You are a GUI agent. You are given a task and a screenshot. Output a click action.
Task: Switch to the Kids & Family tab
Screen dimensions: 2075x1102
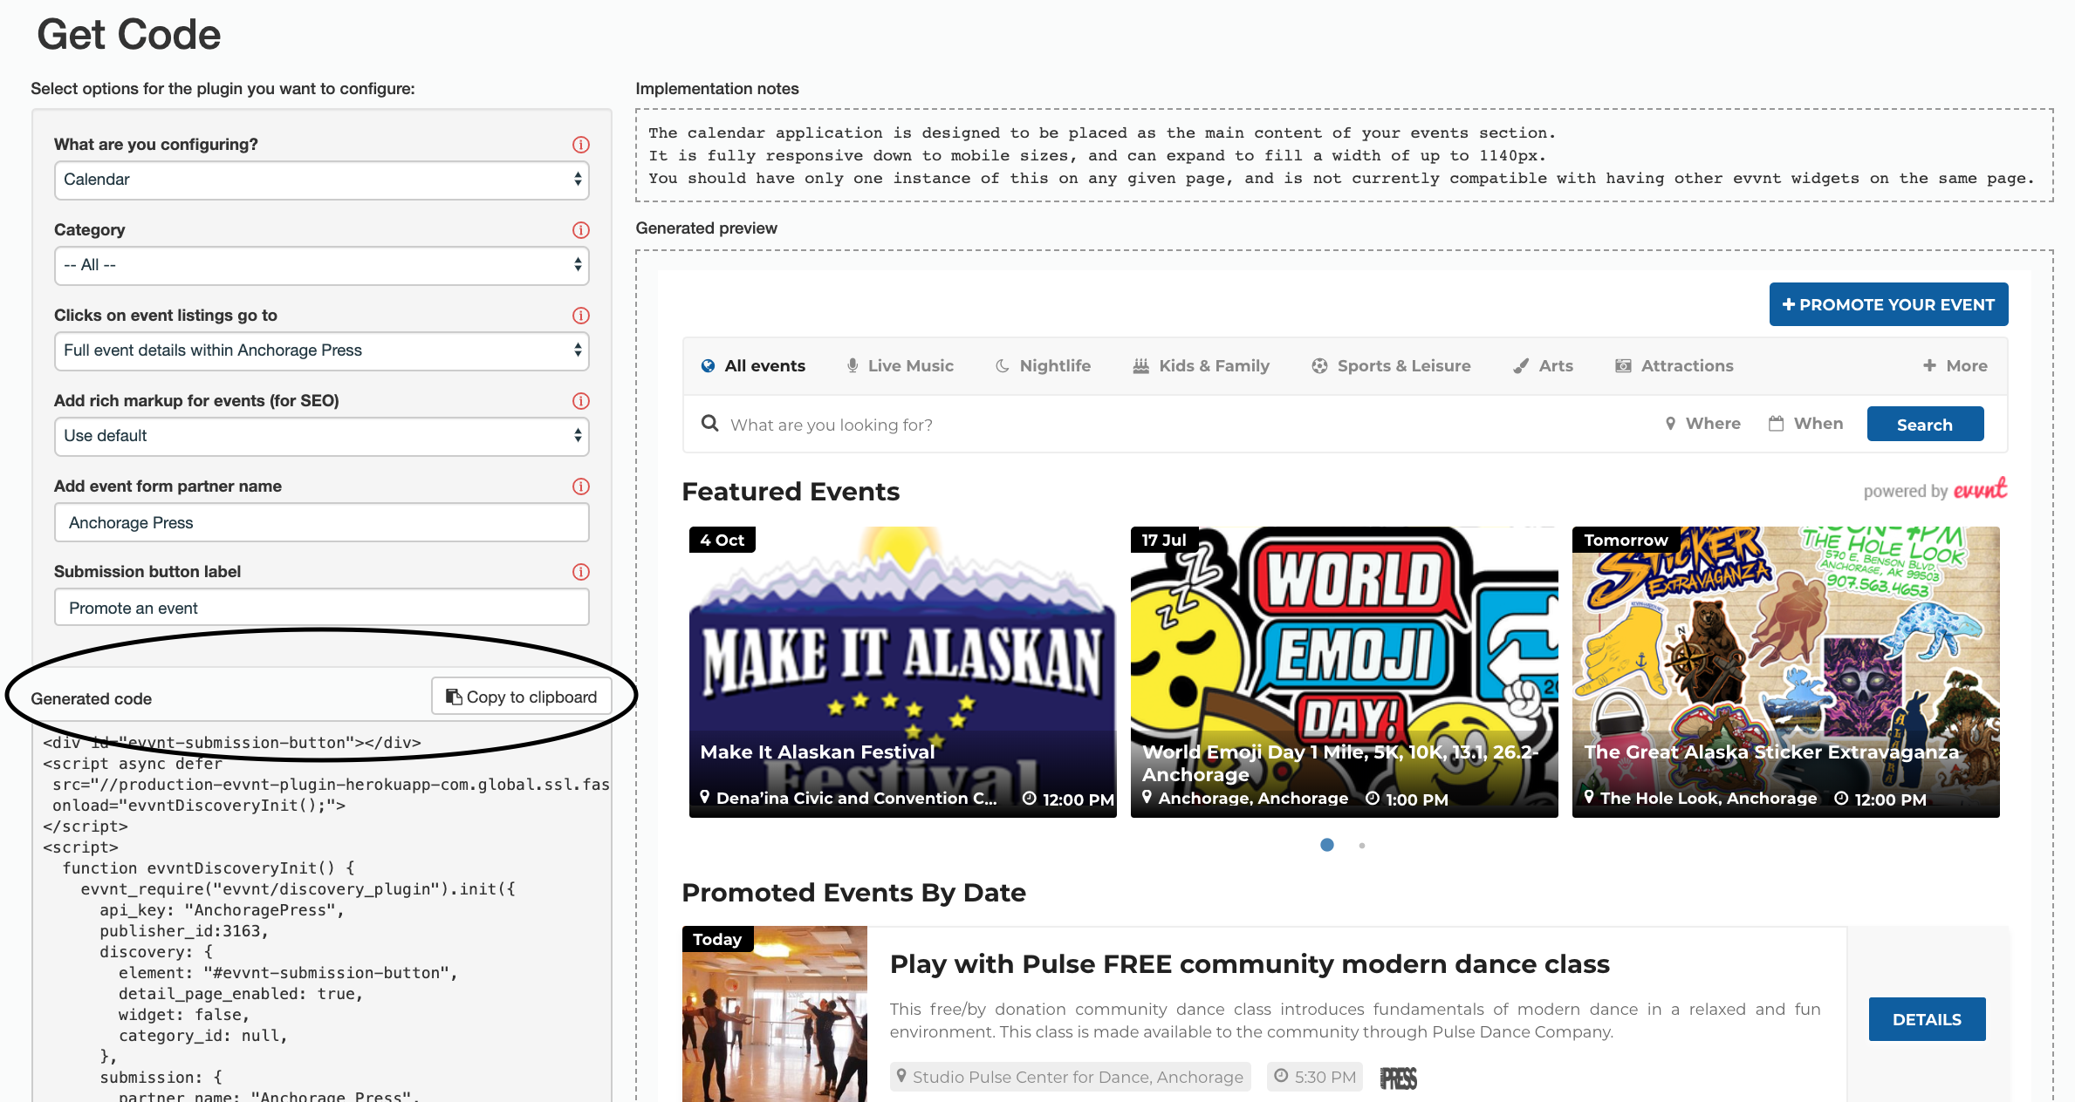point(1201,366)
